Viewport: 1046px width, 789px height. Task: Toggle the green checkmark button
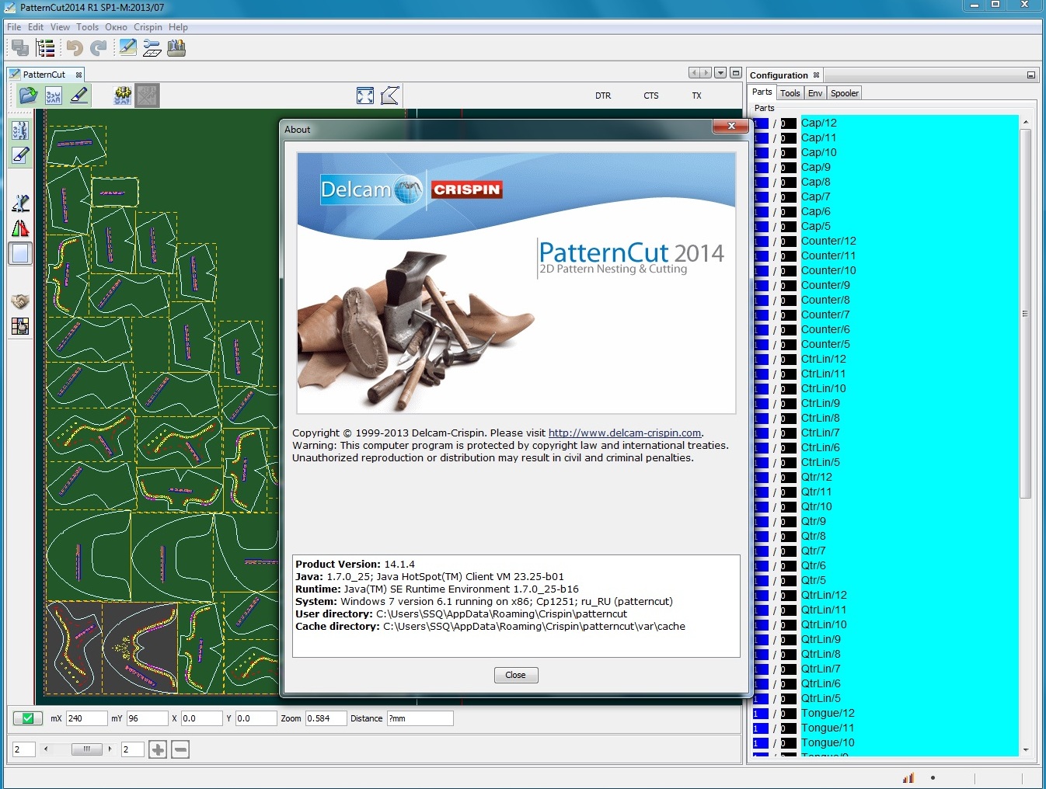pyautogui.click(x=28, y=718)
